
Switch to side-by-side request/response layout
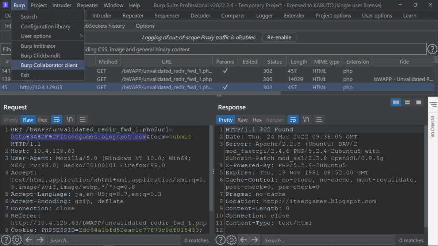click(396, 103)
